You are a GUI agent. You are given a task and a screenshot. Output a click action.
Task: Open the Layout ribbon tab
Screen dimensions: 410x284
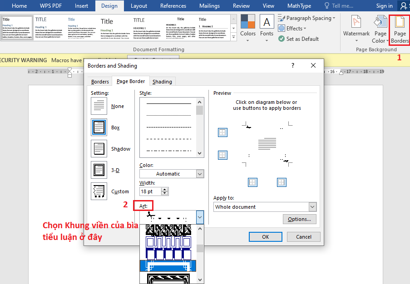click(138, 6)
